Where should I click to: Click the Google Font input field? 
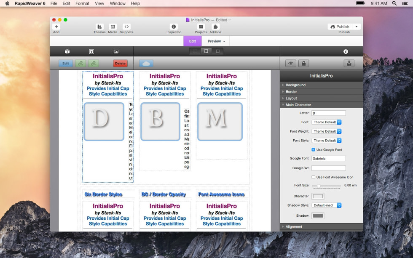click(328, 158)
